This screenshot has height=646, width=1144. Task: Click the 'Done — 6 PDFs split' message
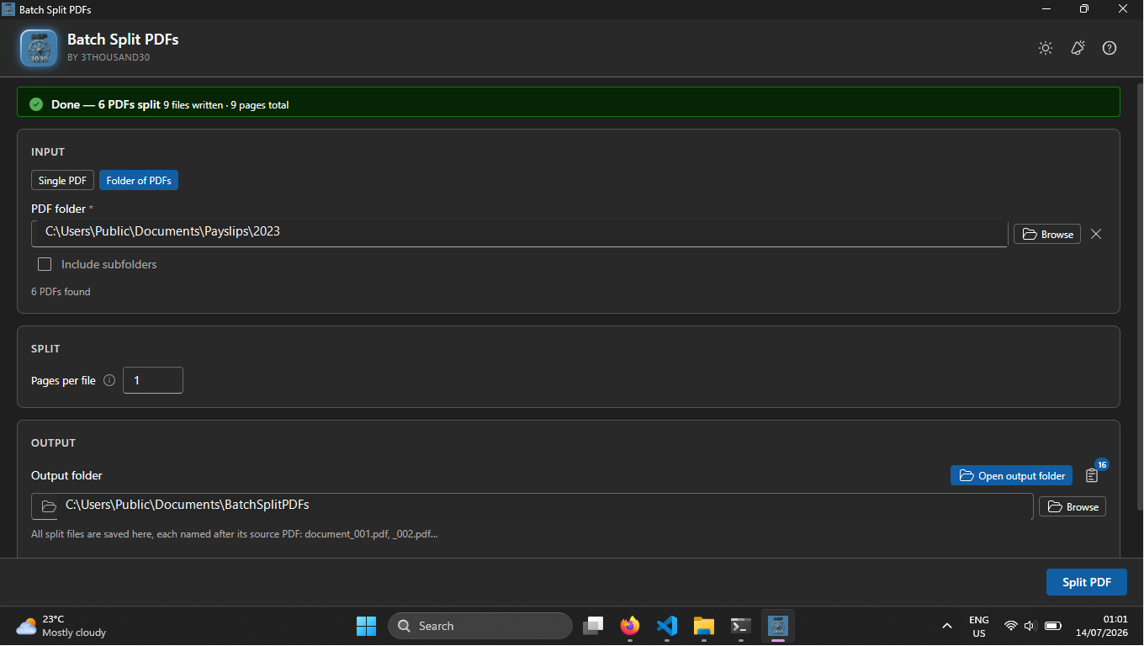point(106,104)
